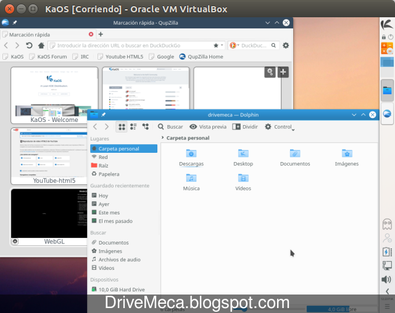Viewport: 395px width, 313px height.
Task: Click Dividir to split Dolphin view
Action: [245, 127]
